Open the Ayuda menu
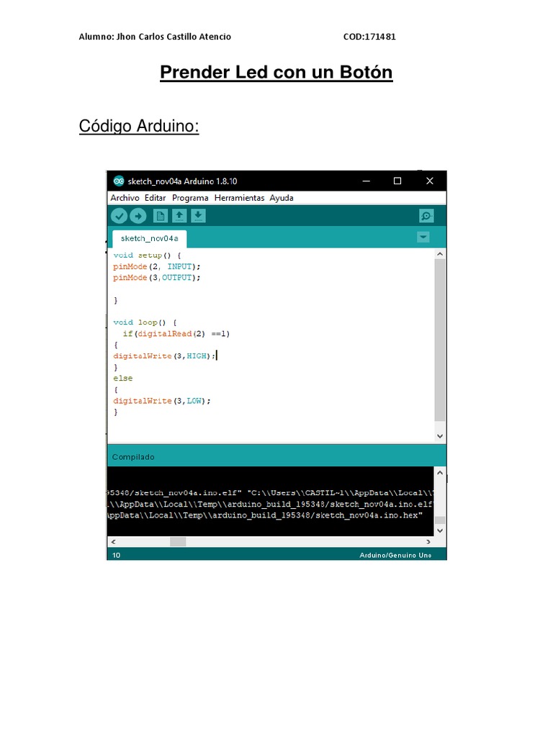 (x=282, y=198)
